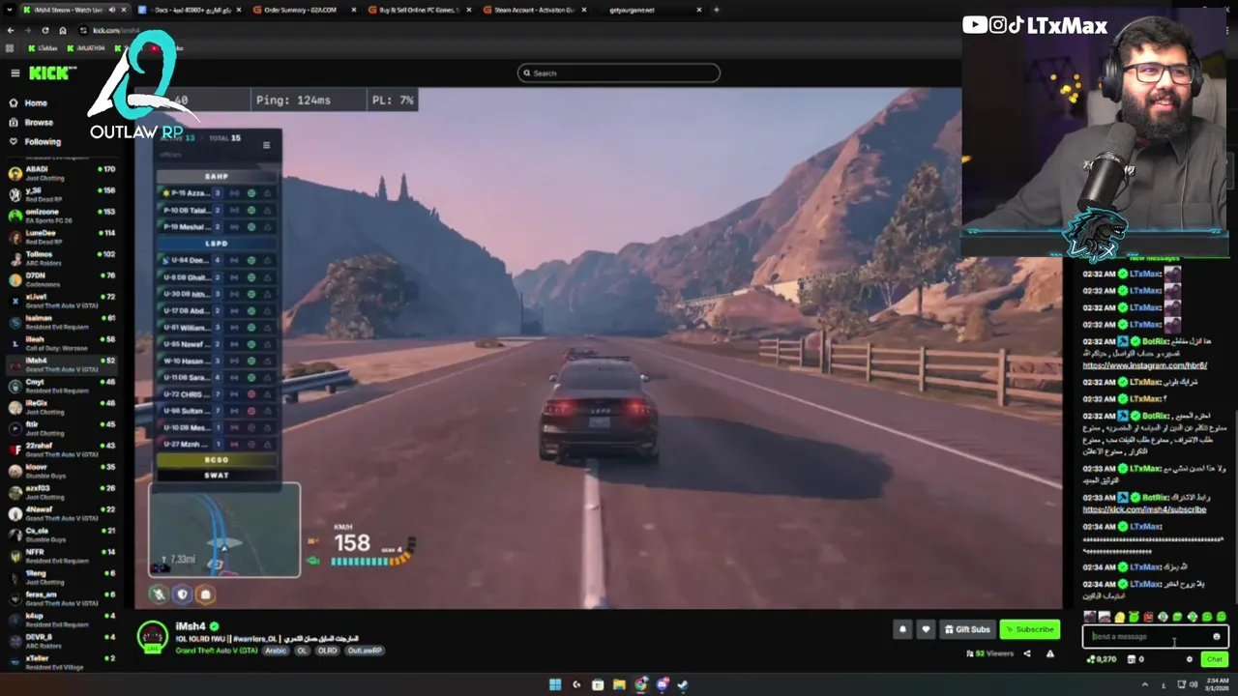Open omizoone channel in the sidebar
The height and width of the screenshot is (696, 1238).
coord(60,216)
